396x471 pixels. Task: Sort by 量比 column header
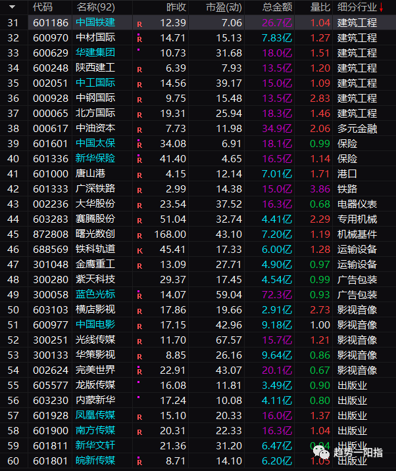pos(320,7)
